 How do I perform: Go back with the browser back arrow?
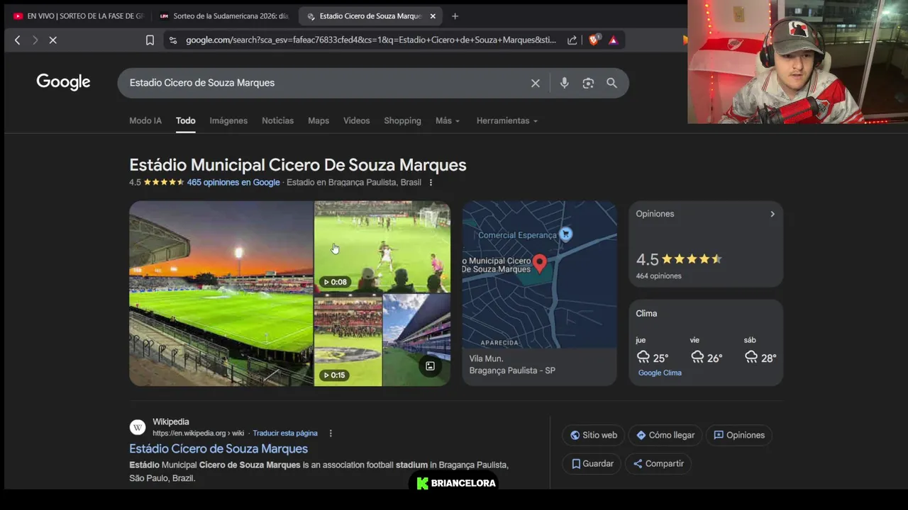coord(18,40)
